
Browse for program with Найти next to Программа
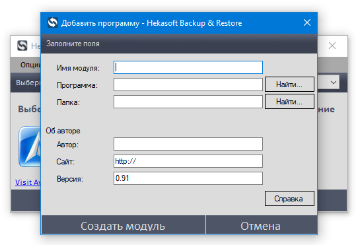(x=289, y=85)
